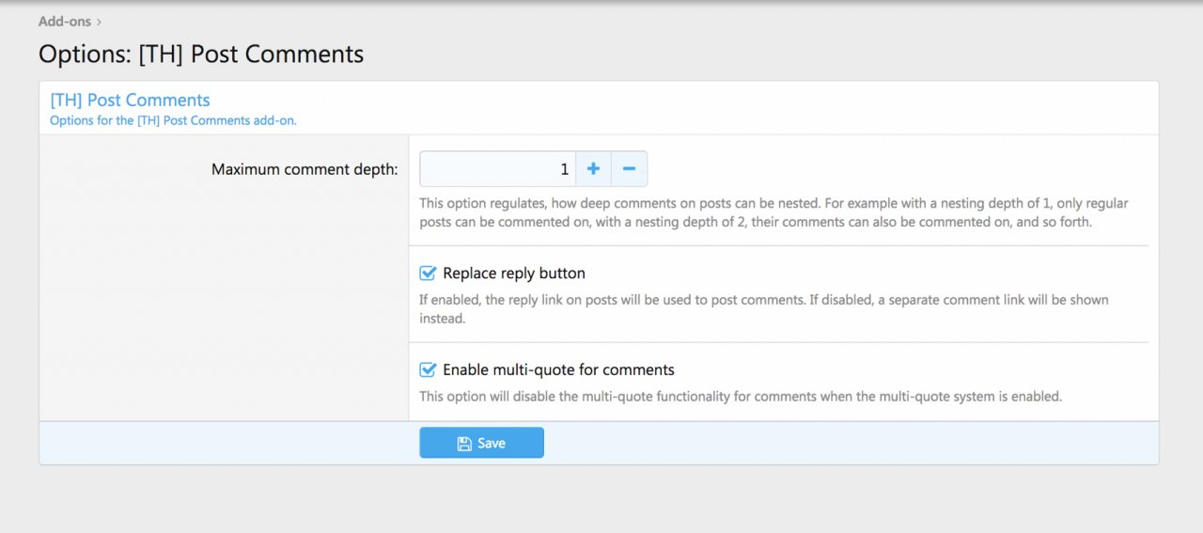
Task: Click the 'Options: [TH] Post Comments' page title
Action: click(201, 55)
